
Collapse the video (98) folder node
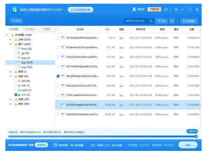(x=10, y=76)
